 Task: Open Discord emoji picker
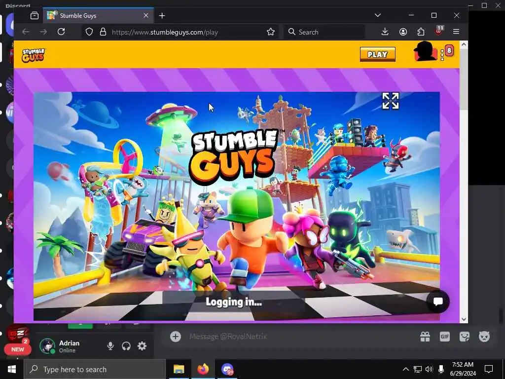(484, 337)
